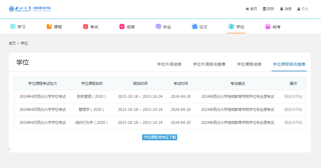Select the 学位课程报名缴费 tab
The image size is (321, 168).
coord(289,64)
